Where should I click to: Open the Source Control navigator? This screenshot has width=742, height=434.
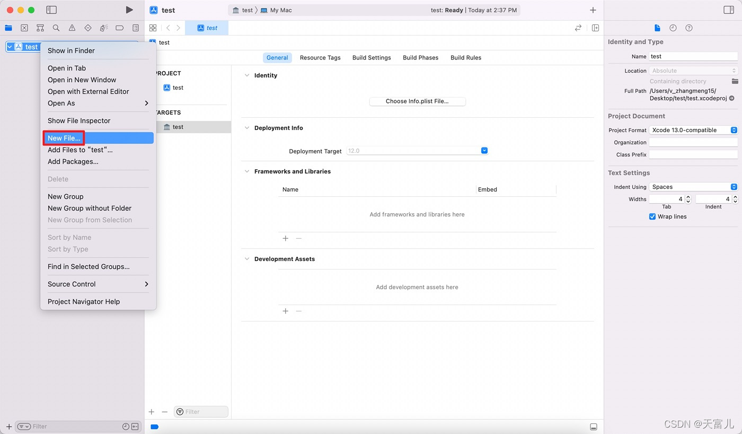24,28
